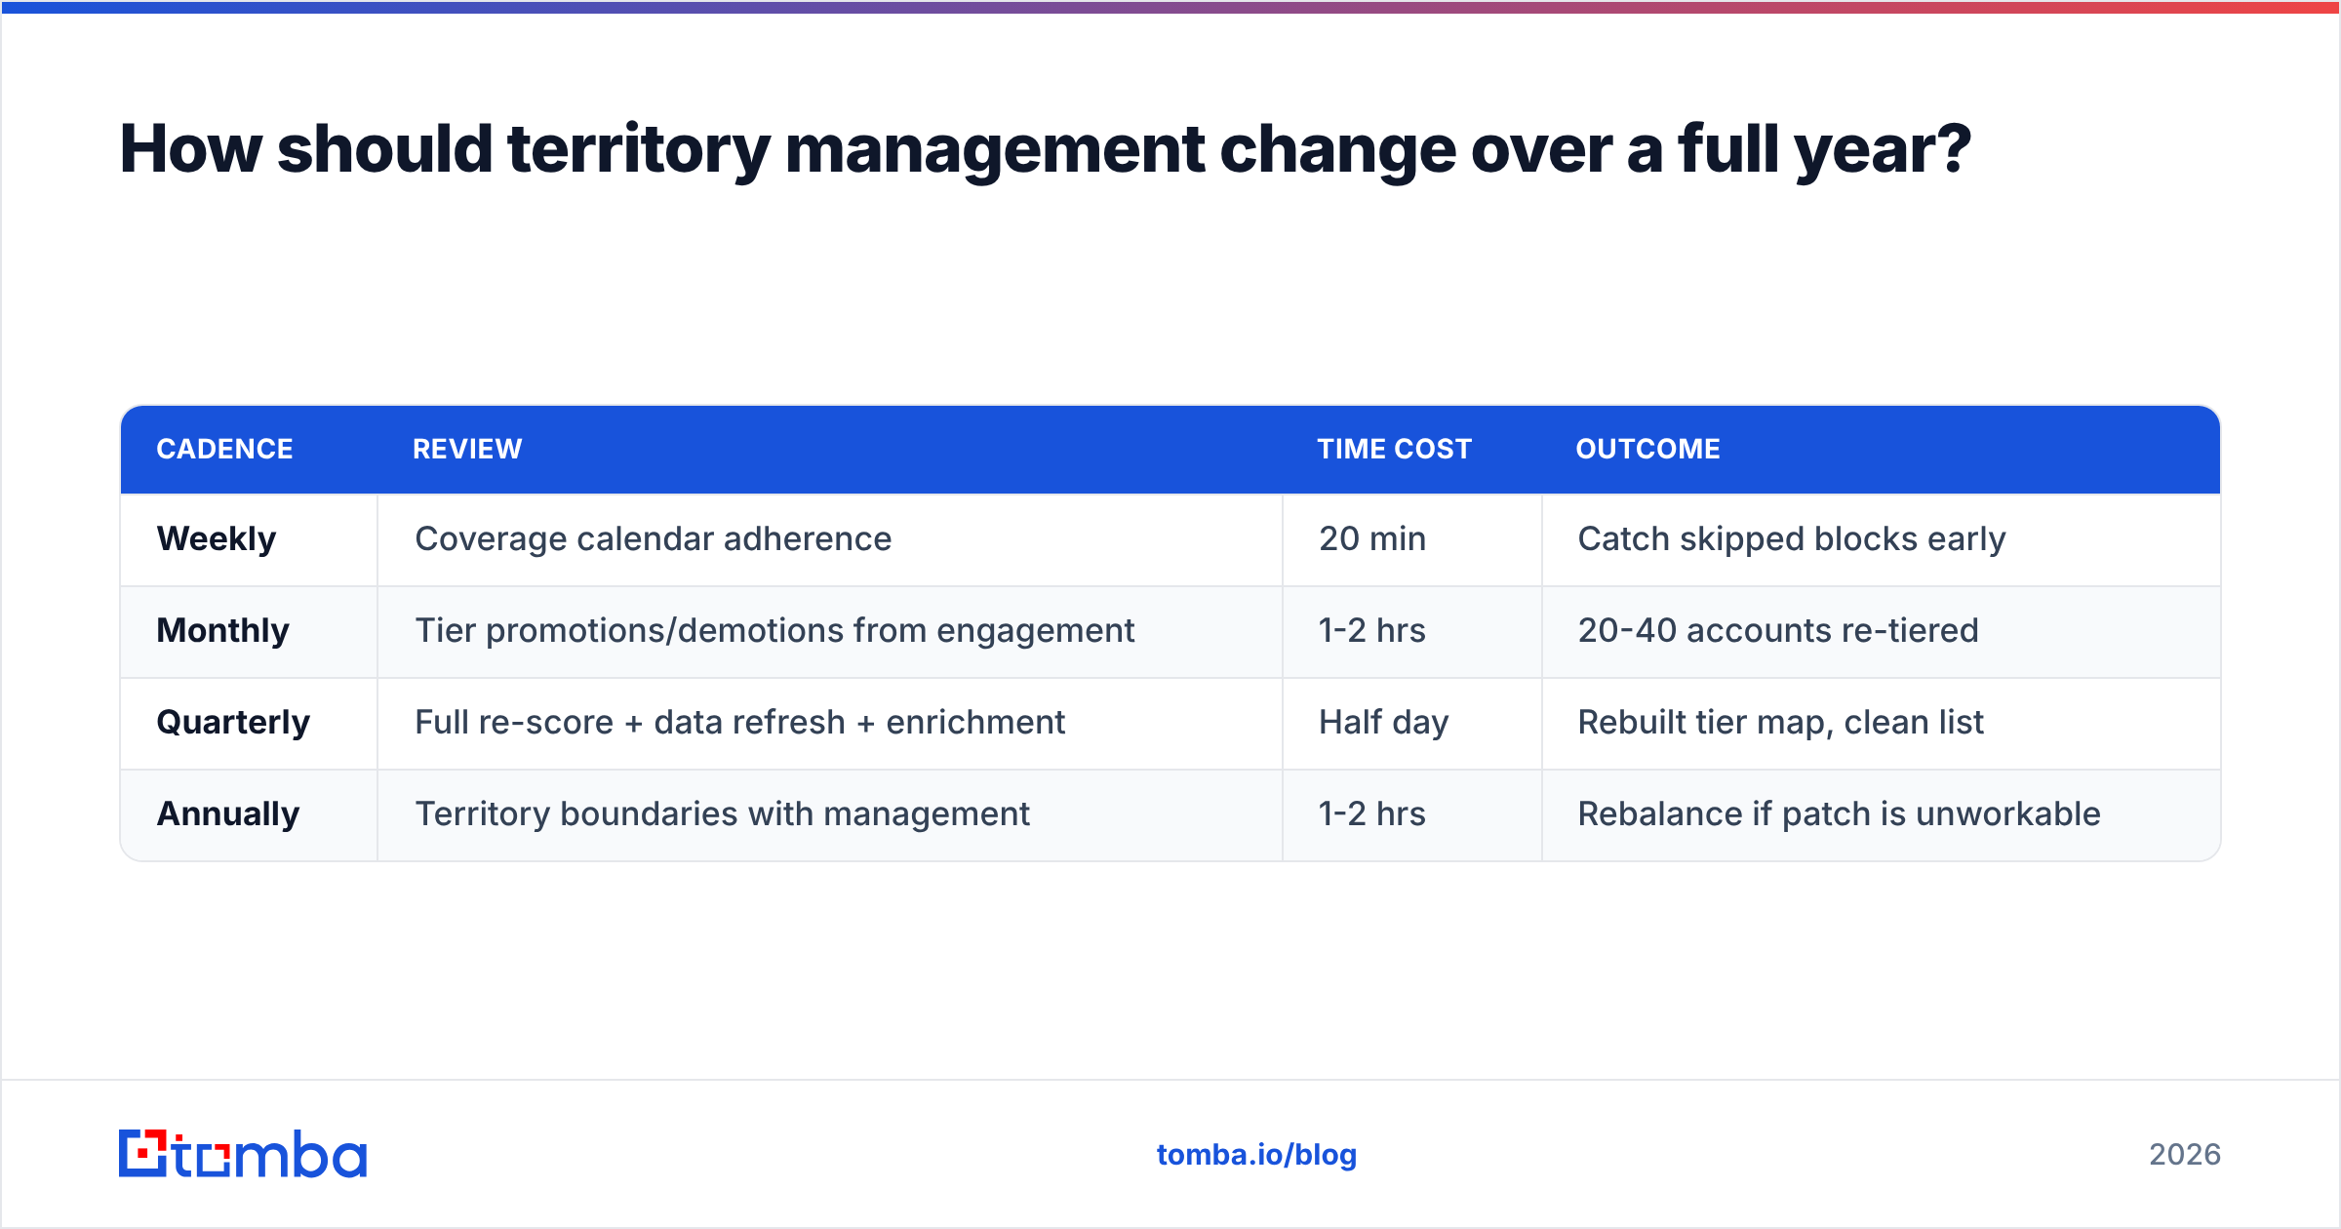This screenshot has height=1229, width=2341.
Task: Click the Annually cadence cell
Action: click(x=249, y=814)
